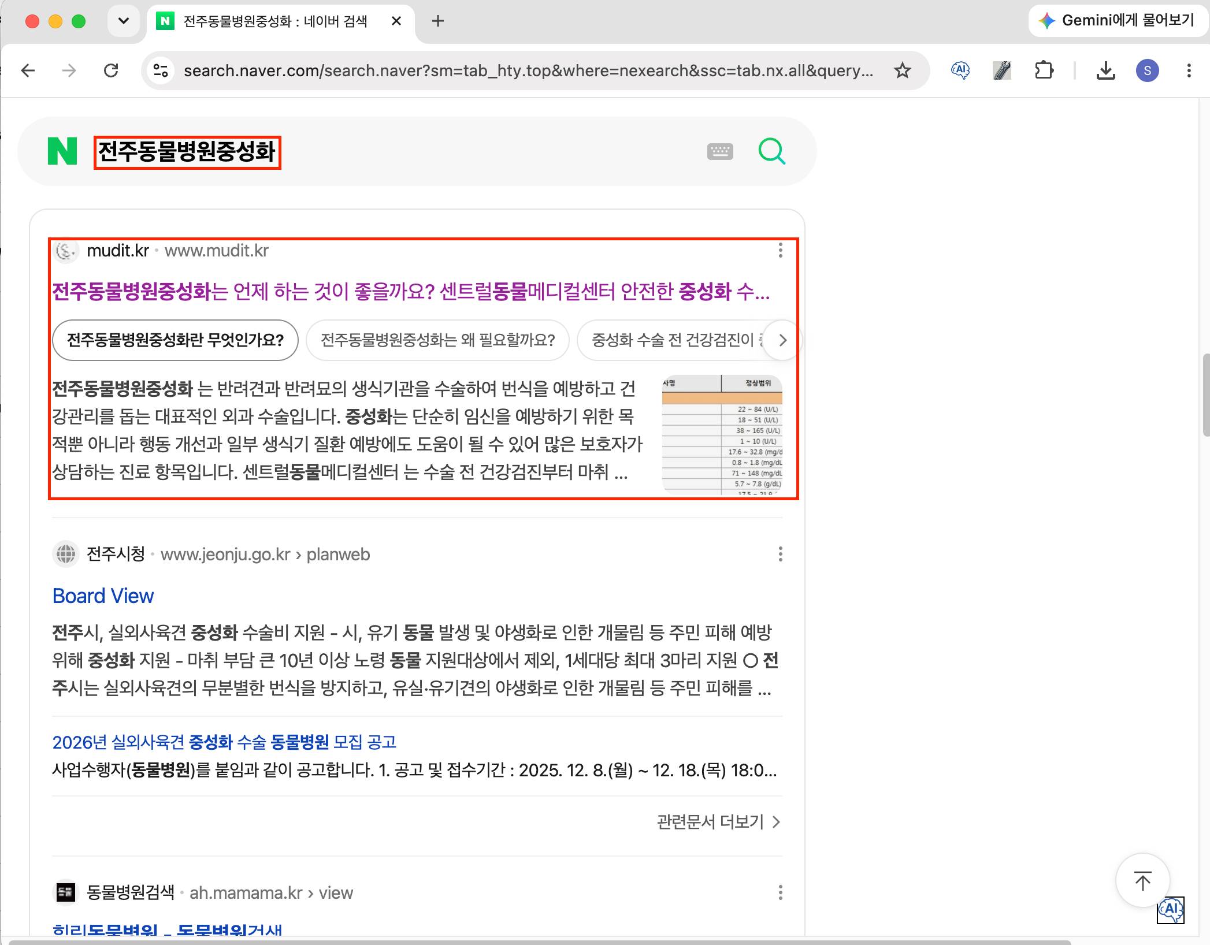Click the green magnifier search icon
This screenshot has width=1210, height=945.
point(771,151)
